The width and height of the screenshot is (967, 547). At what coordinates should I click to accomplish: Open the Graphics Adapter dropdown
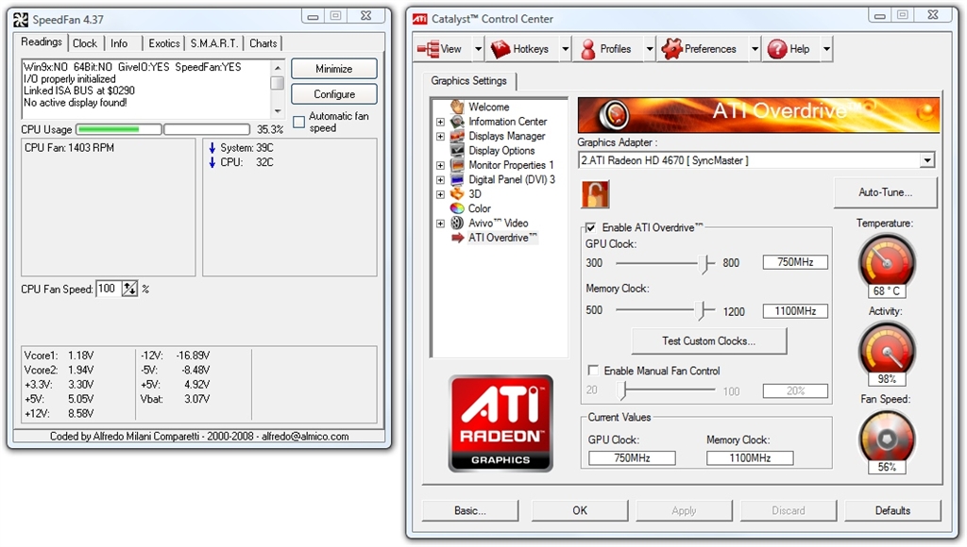(x=927, y=160)
